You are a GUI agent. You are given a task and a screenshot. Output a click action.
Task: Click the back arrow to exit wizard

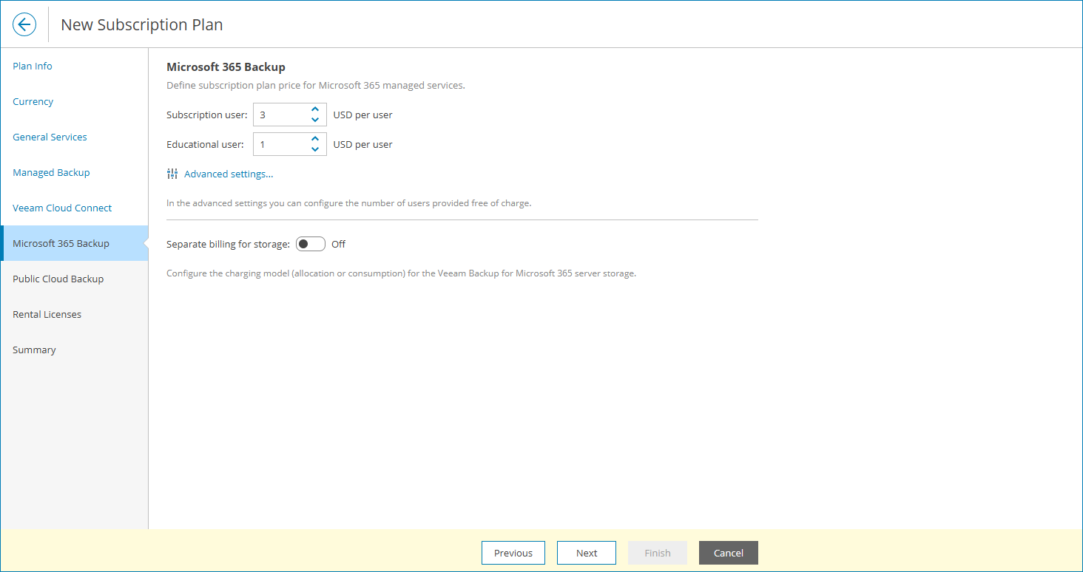tap(24, 24)
